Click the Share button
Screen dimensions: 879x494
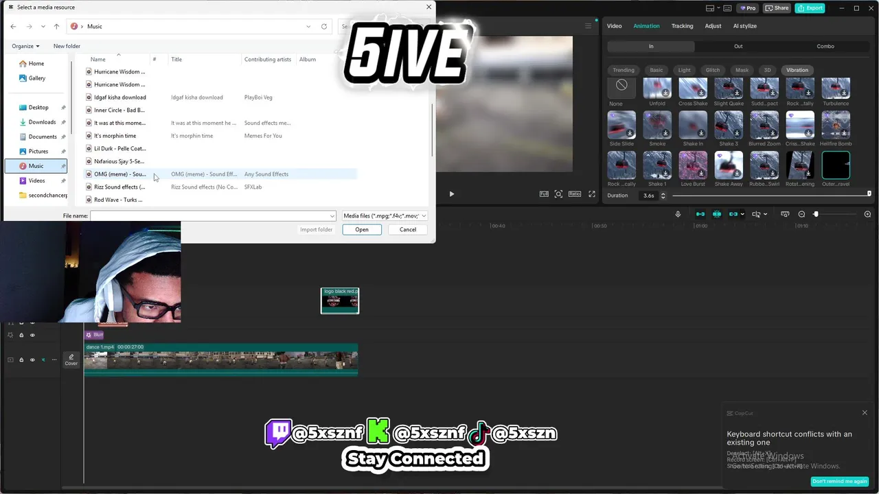click(777, 8)
